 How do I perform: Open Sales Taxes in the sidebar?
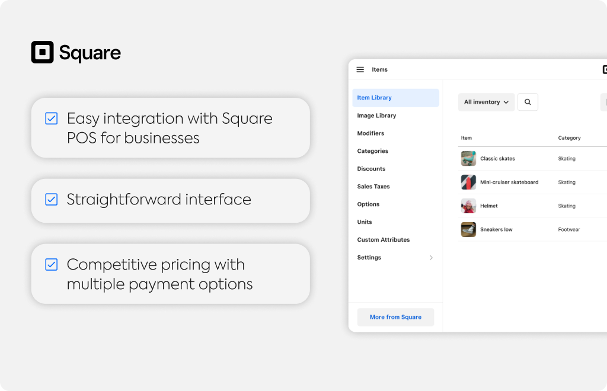pos(373,187)
